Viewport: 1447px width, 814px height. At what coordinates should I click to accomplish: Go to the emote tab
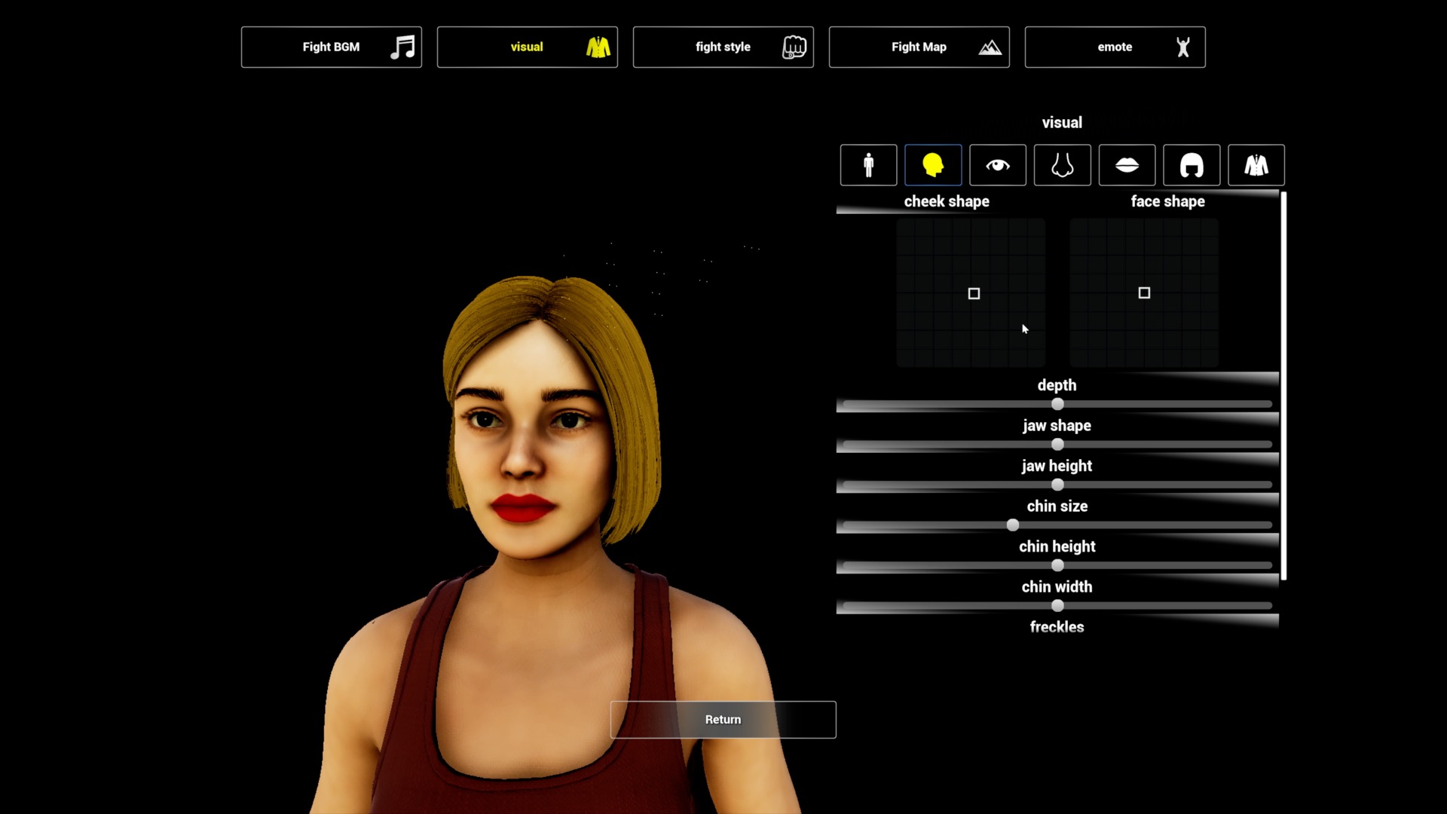click(x=1115, y=47)
